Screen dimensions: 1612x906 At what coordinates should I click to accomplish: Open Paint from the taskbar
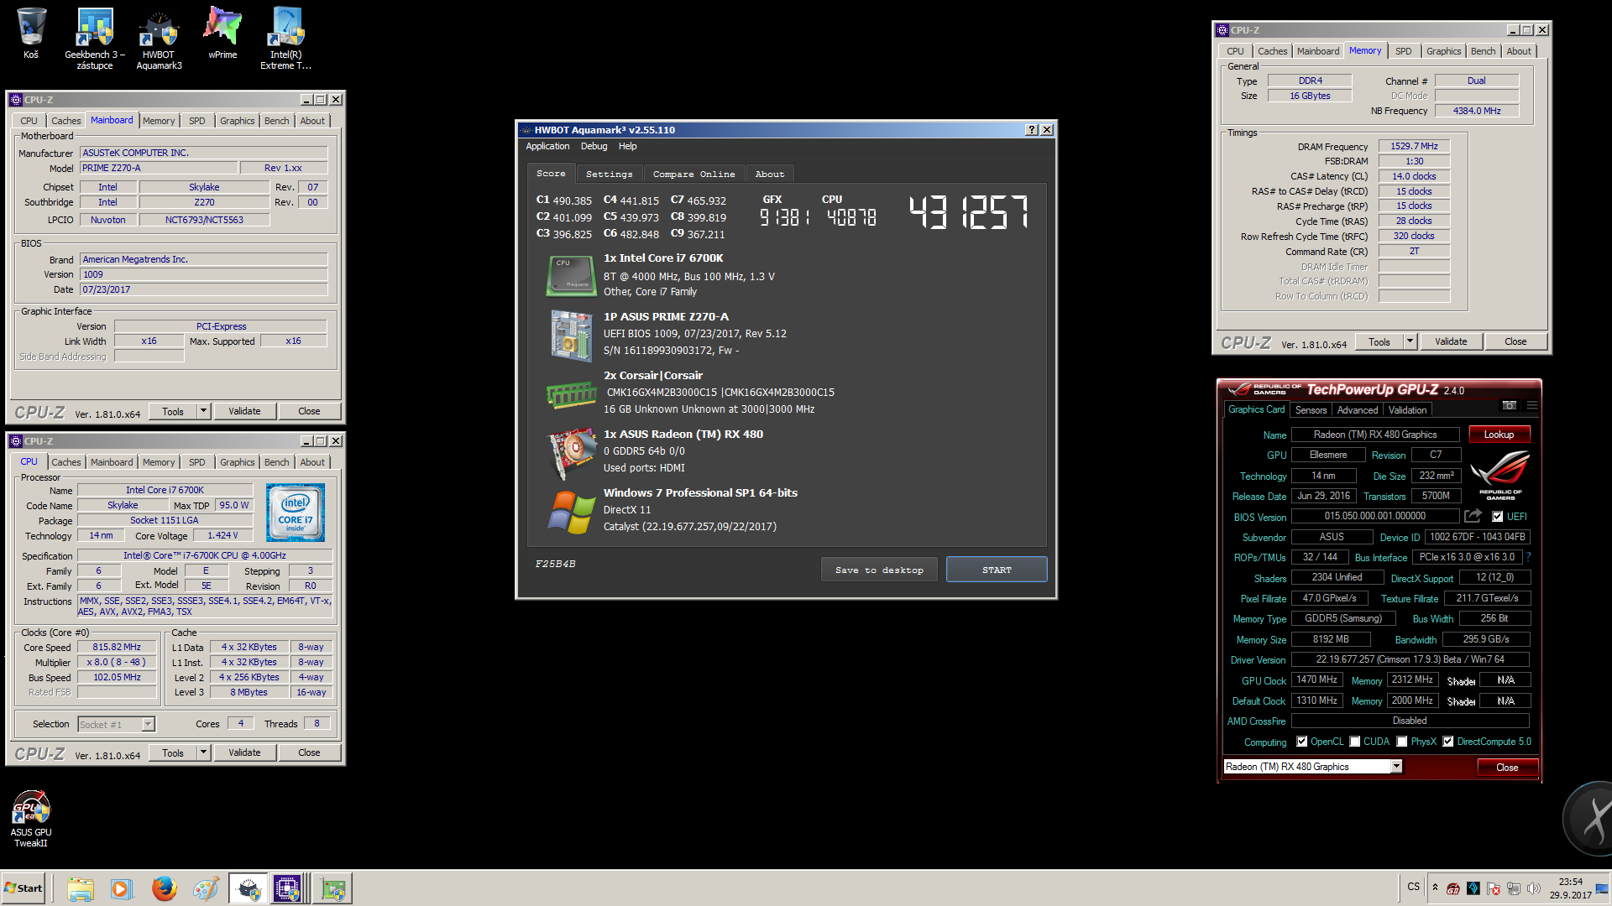pyautogui.click(x=206, y=888)
